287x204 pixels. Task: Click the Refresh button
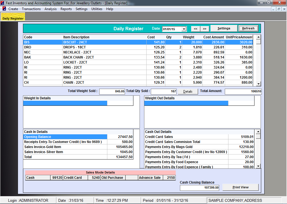(248, 28)
